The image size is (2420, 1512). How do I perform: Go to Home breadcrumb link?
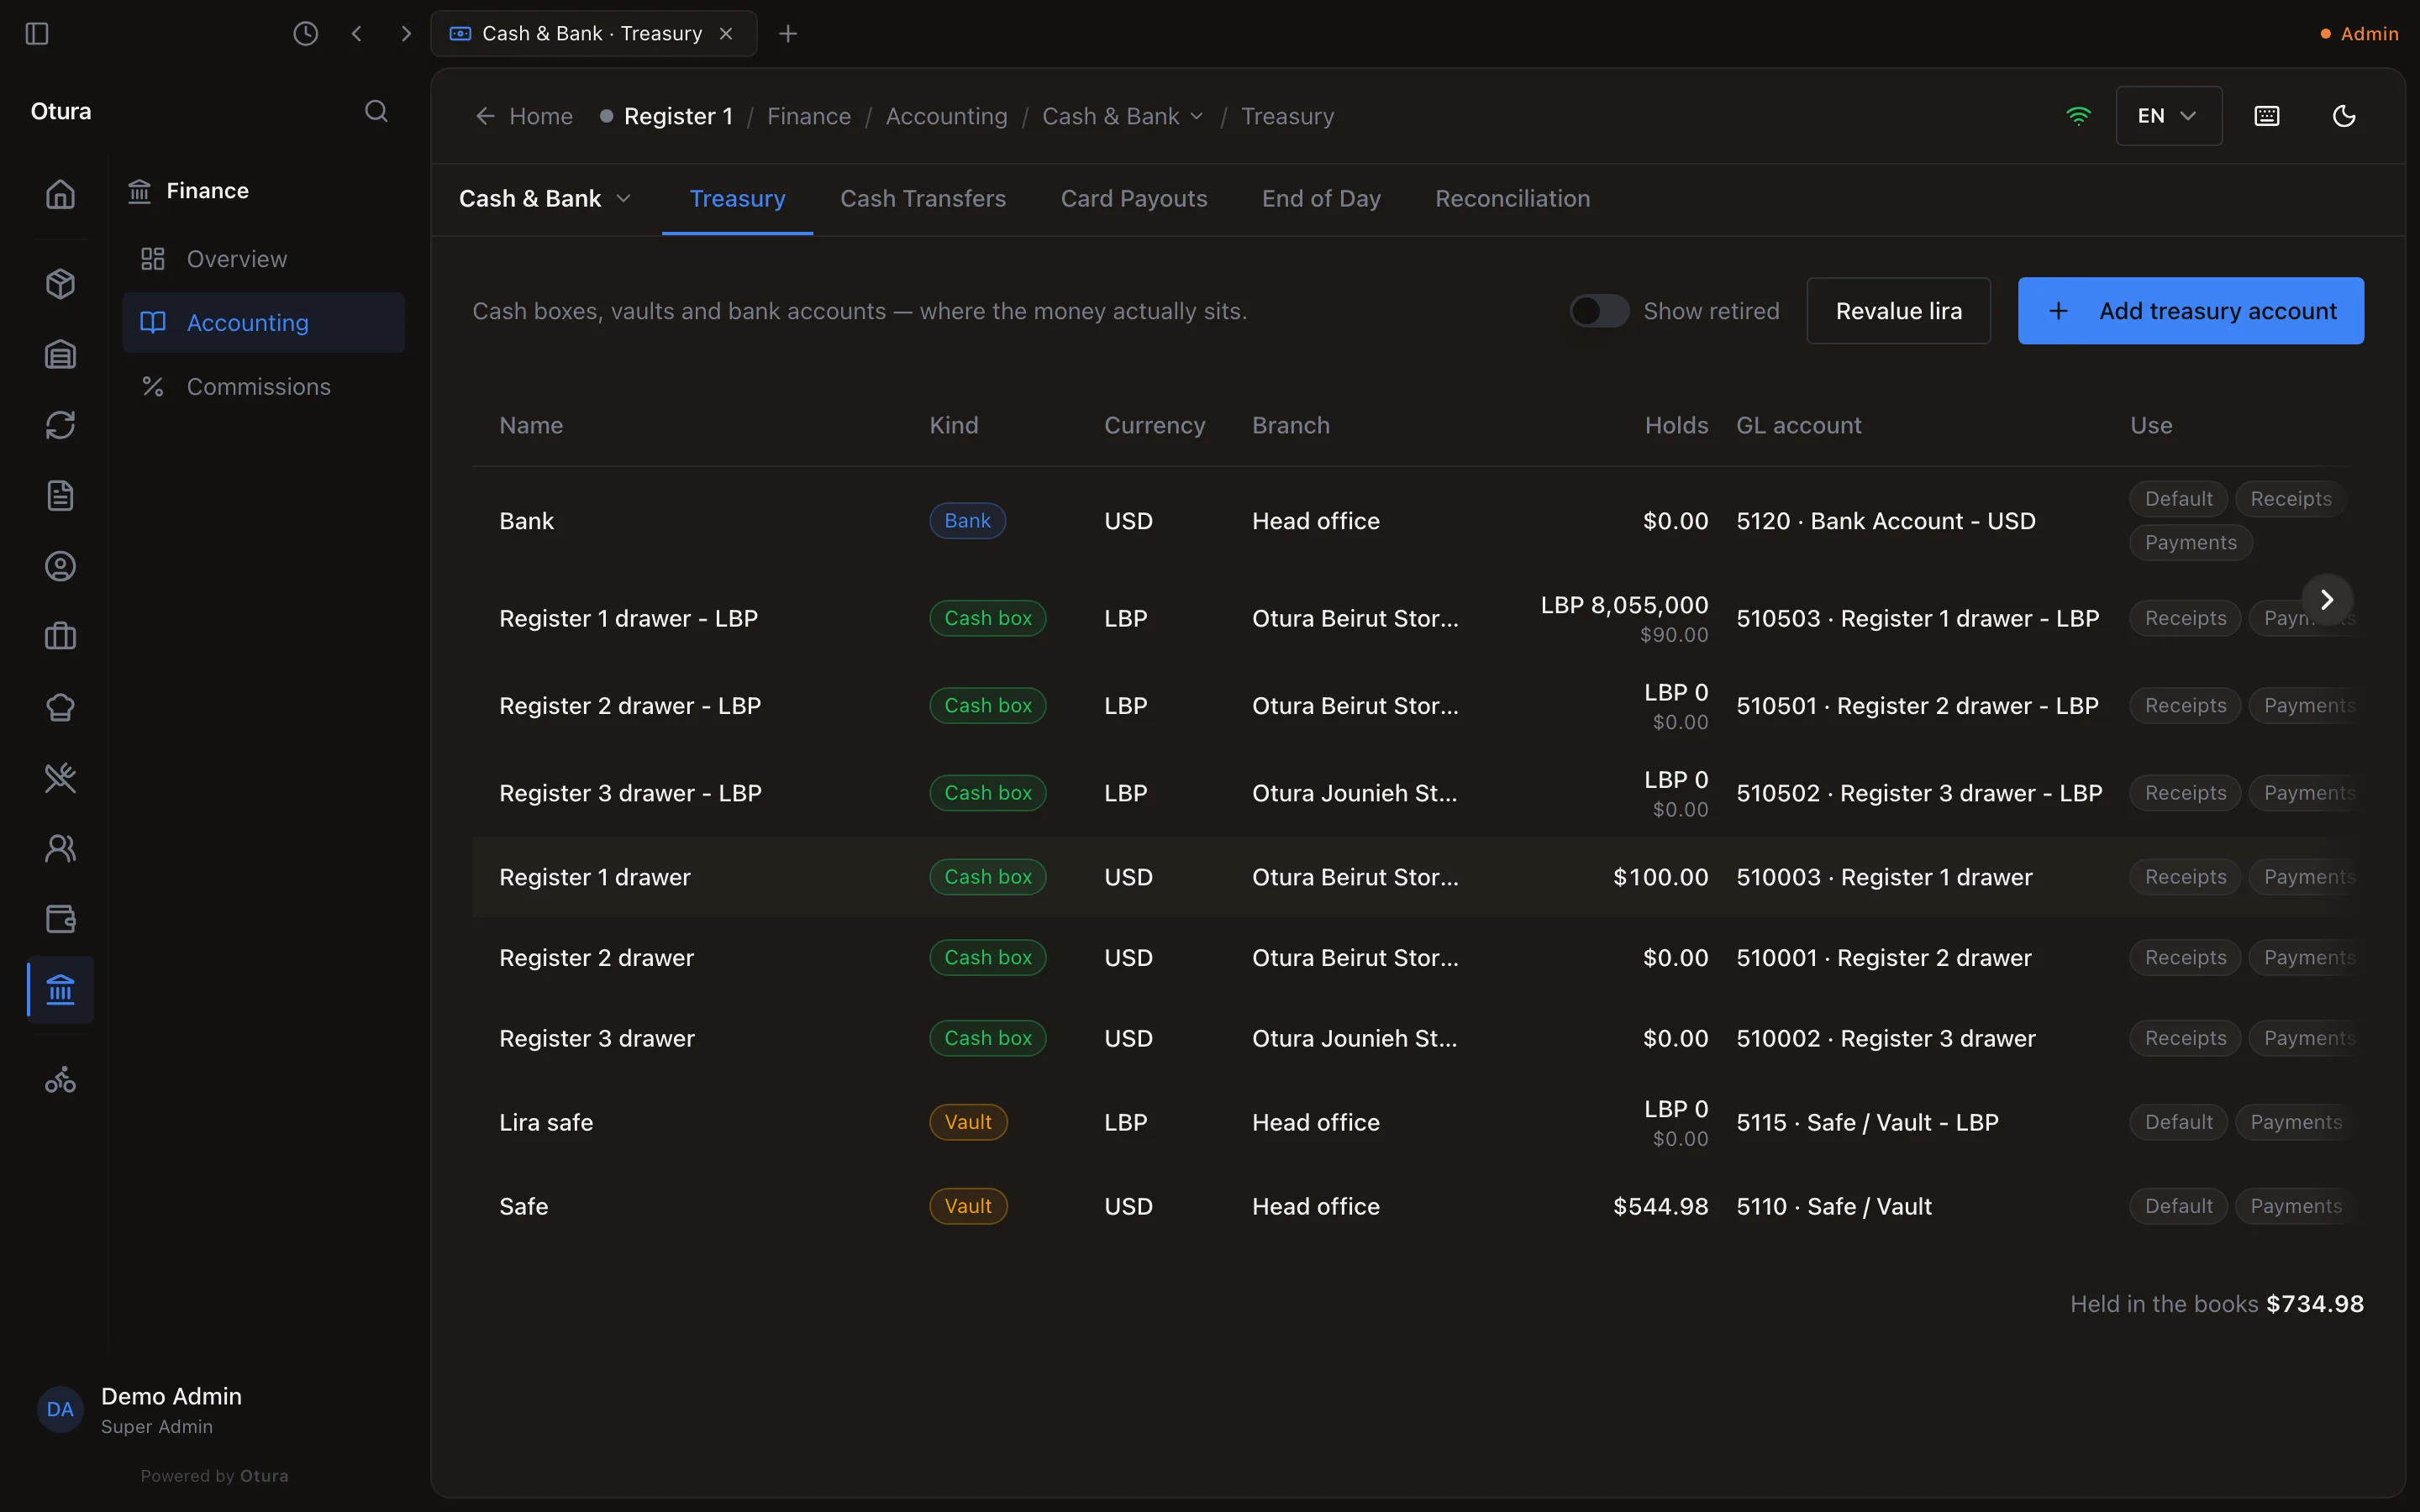524,117
